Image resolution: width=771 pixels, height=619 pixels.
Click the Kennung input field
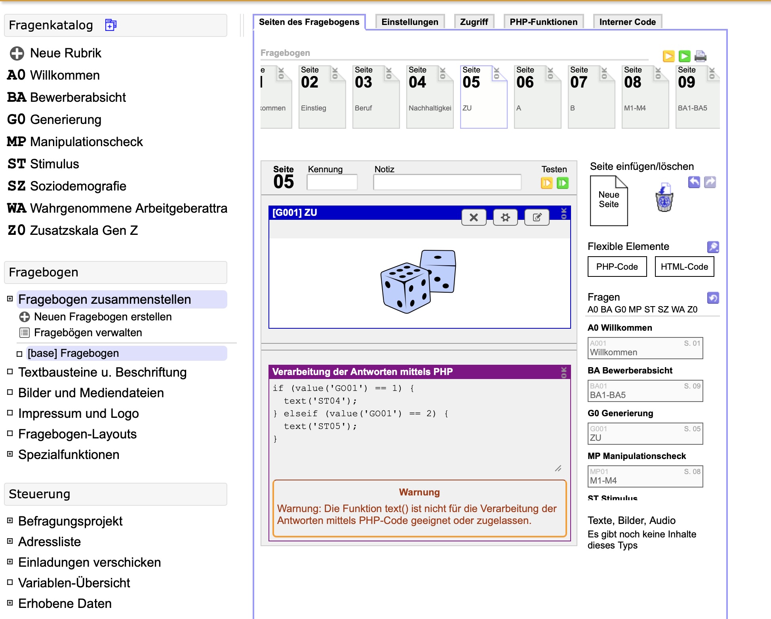[x=332, y=183]
